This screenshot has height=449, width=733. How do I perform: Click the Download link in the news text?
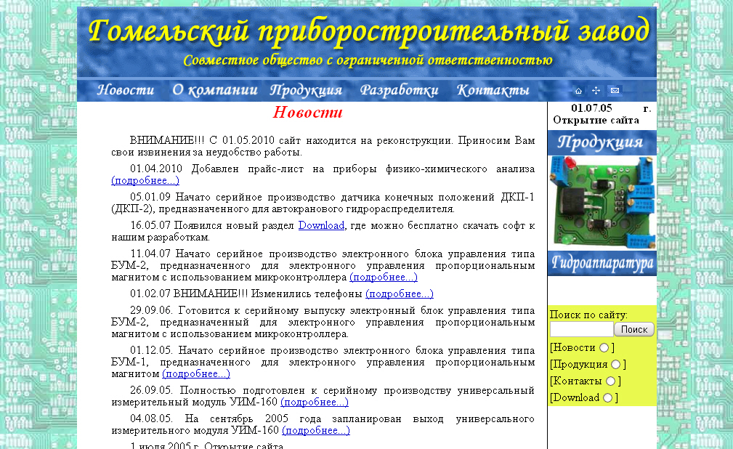(x=321, y=225)
